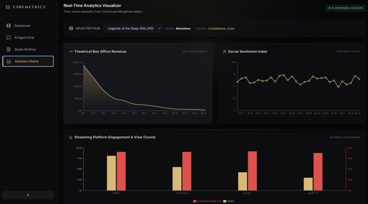The image size is (368, 204).
Task: Click the ClickHouse Live Data badge
Action: [x=345, y=8]
